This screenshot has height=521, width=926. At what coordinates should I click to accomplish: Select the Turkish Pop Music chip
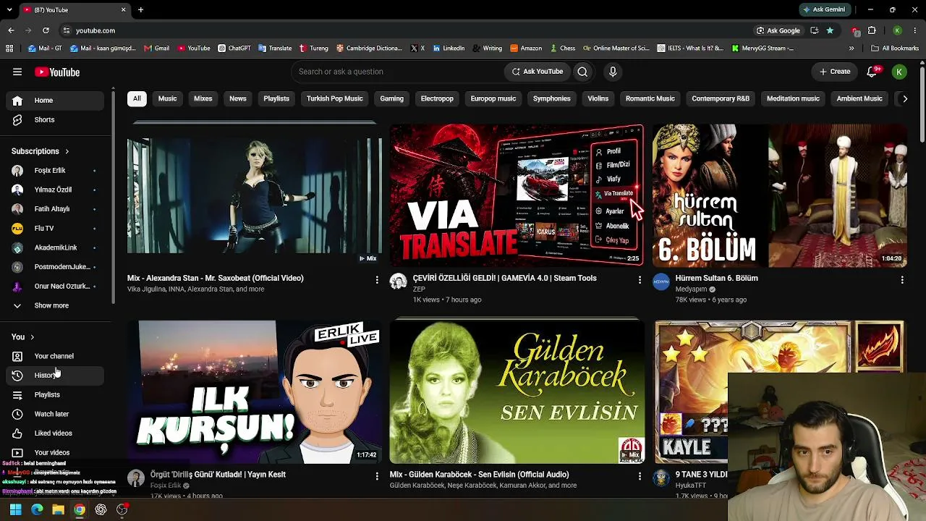[x=335, y=98]
